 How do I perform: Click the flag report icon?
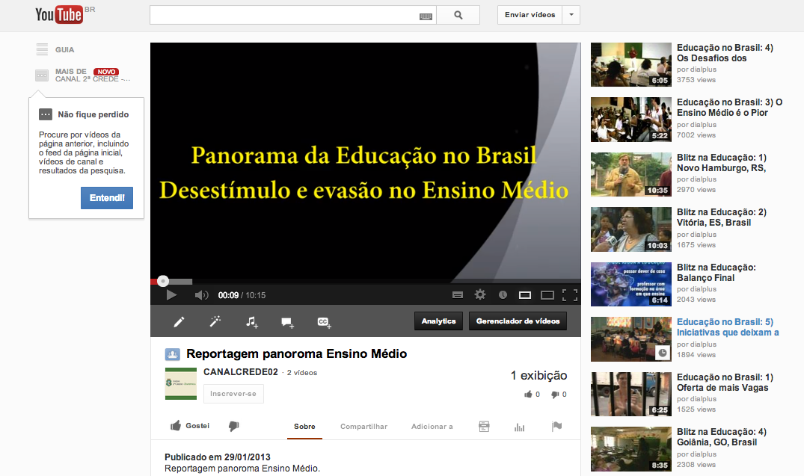click(557, 426)
